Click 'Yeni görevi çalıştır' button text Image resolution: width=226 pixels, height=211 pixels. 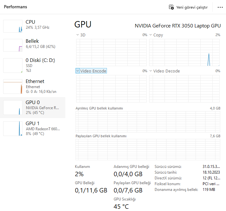192,7
